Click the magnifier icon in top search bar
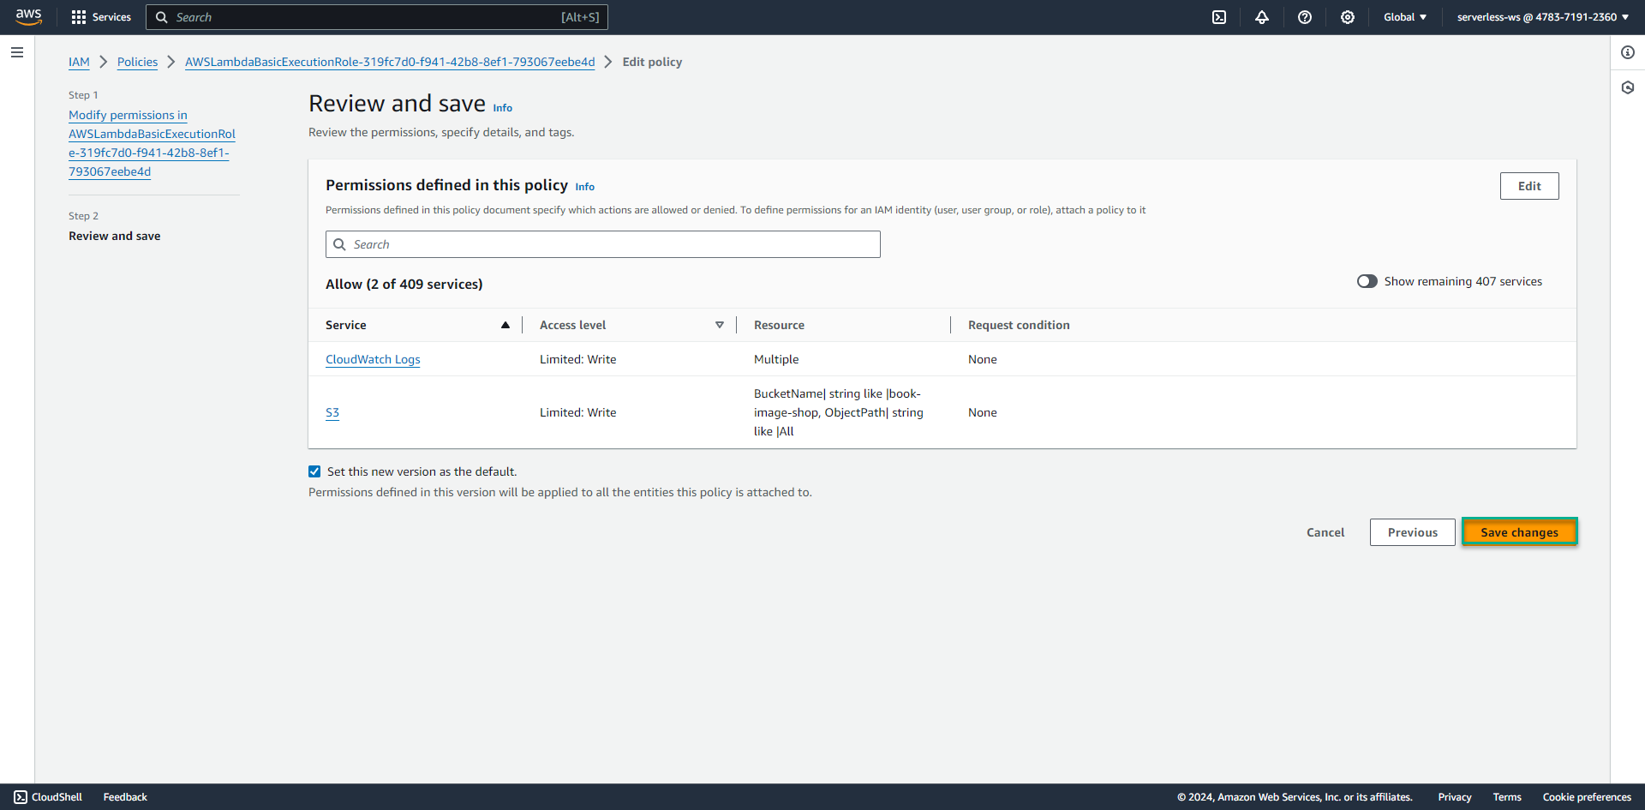This screenshot has height=810, width=1645. point(161,17)
